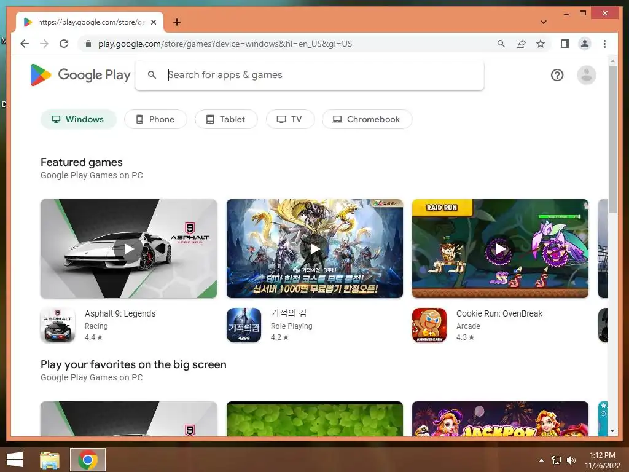The image size is (629, 472).
Task: Select the Chromebook device filter
Action: (x=367, y=119)
